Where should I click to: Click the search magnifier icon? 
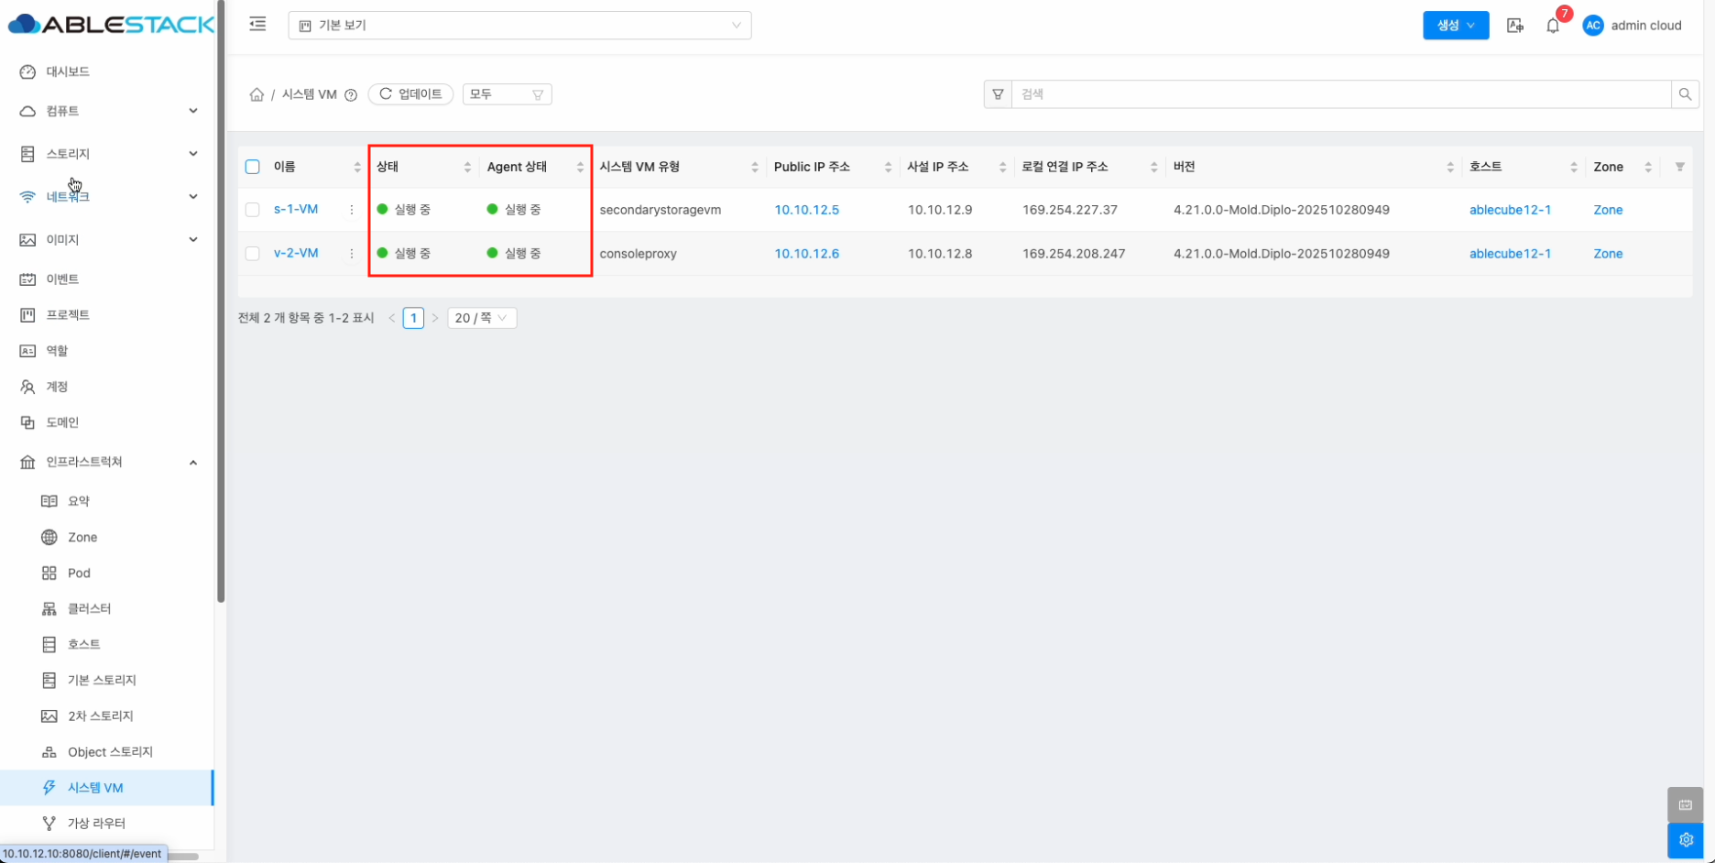point(1685,94)
